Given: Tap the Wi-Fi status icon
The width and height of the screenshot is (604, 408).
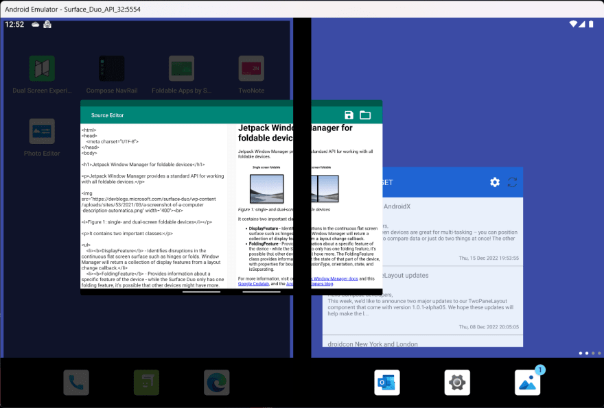Looking at the screenshot, I should [573, 24].
